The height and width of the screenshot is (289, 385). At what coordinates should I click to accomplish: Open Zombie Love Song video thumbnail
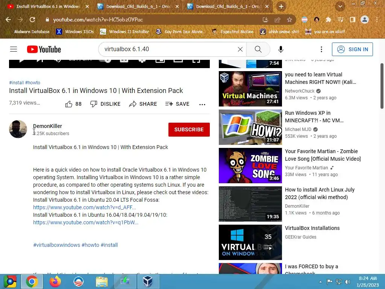point(250,166)
